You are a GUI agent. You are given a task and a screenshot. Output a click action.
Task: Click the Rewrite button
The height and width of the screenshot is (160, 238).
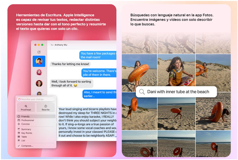(x=46, y=108)
